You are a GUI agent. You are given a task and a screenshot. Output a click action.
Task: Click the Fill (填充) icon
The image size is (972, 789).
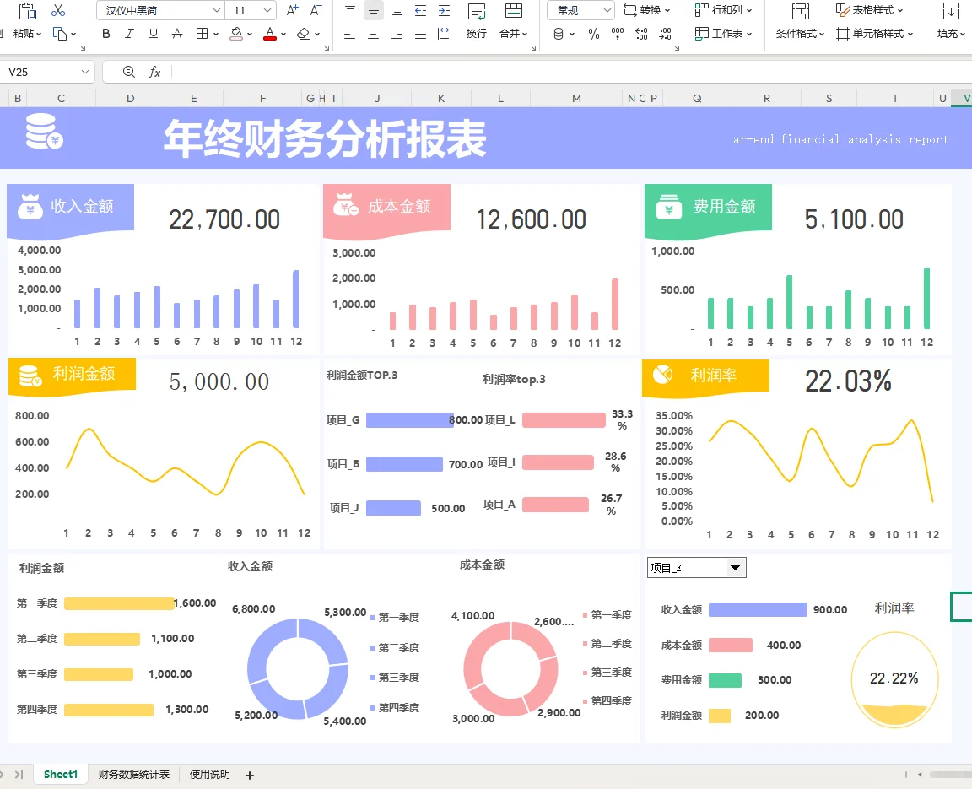[x=950, y=10]
